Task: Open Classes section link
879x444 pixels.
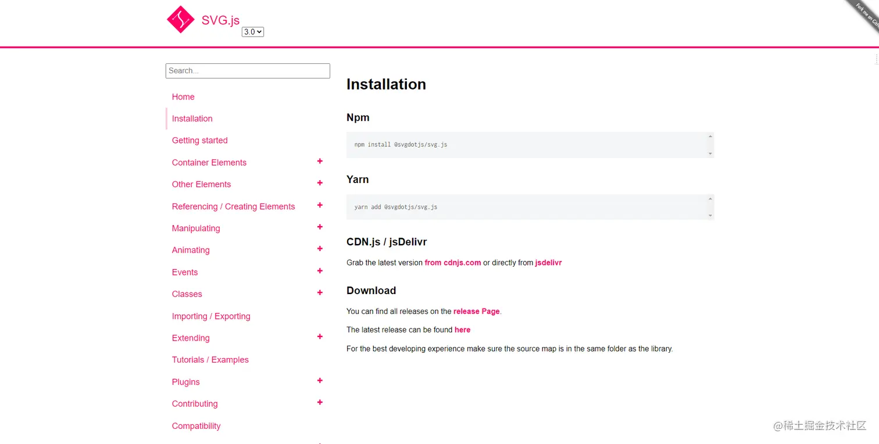Action: pyautogui.click(x=187, y=294)
